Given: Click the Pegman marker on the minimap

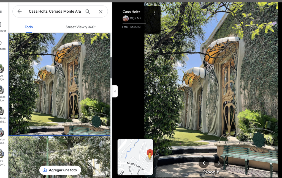Looking at the screenshot, I should 150,155.
